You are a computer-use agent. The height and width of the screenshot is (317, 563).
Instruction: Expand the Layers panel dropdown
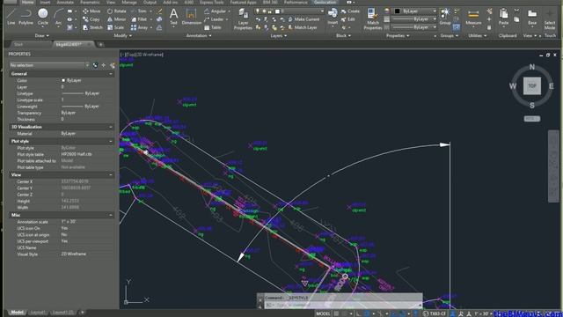point(279,35)
